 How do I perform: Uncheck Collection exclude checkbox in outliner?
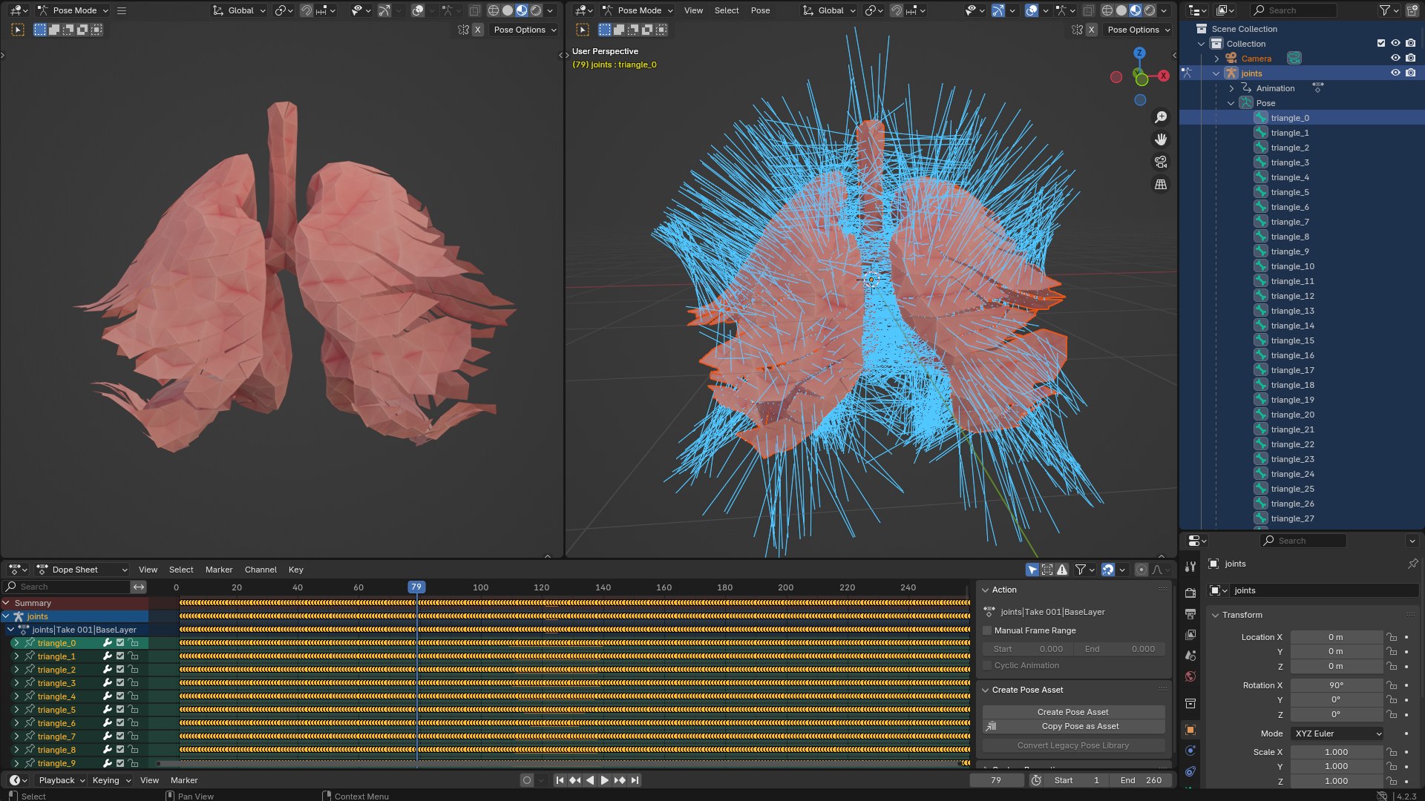coord(1380,43)
